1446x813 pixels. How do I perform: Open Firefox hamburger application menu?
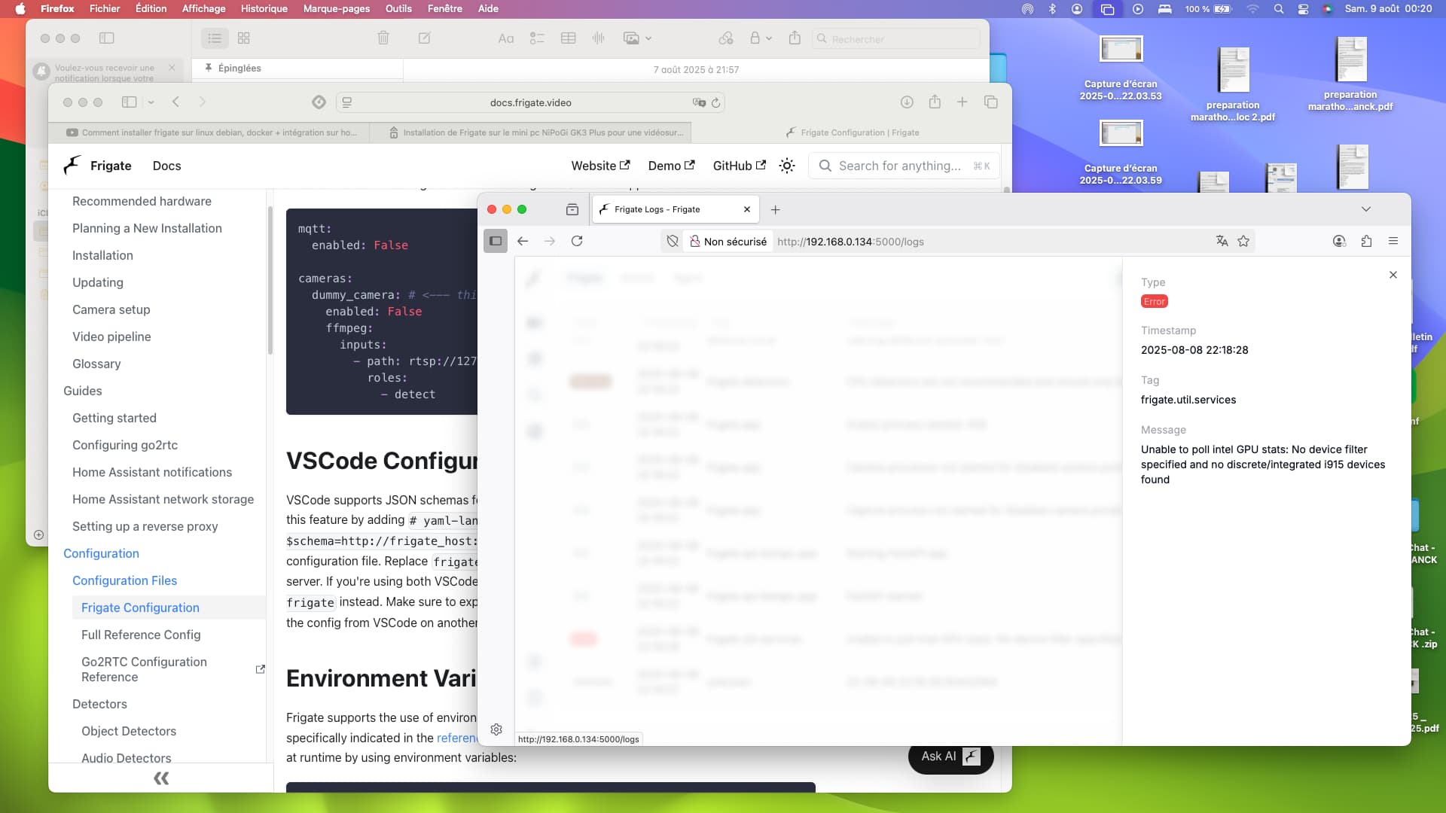coord(1393,241)
